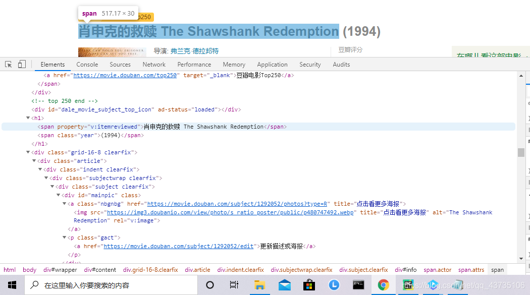This screenshot has height=295, width=530.
Task: Open the p480747492.webp image src link
Action: (x=230, y=212)
